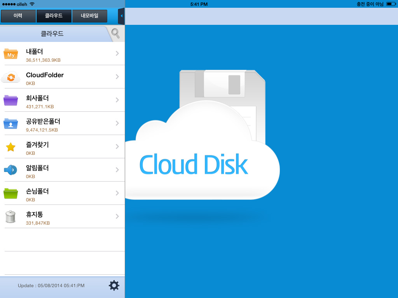Click the 충전 중이 아님 charging status text
Viewport: 398px width, 298px height.
370,4
